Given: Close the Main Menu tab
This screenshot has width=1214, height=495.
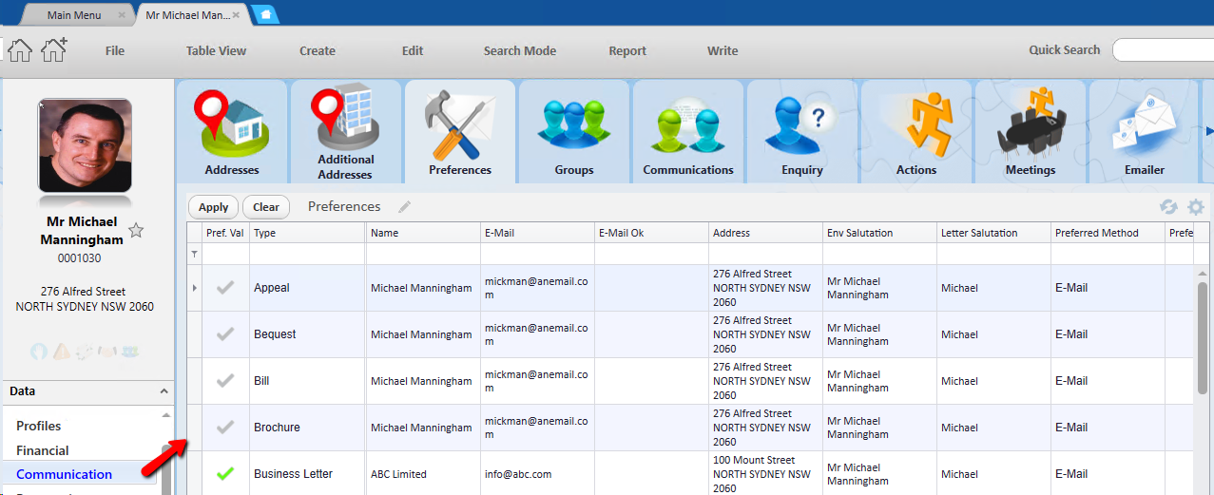Looking at the screenshot, I should [122, 15].
